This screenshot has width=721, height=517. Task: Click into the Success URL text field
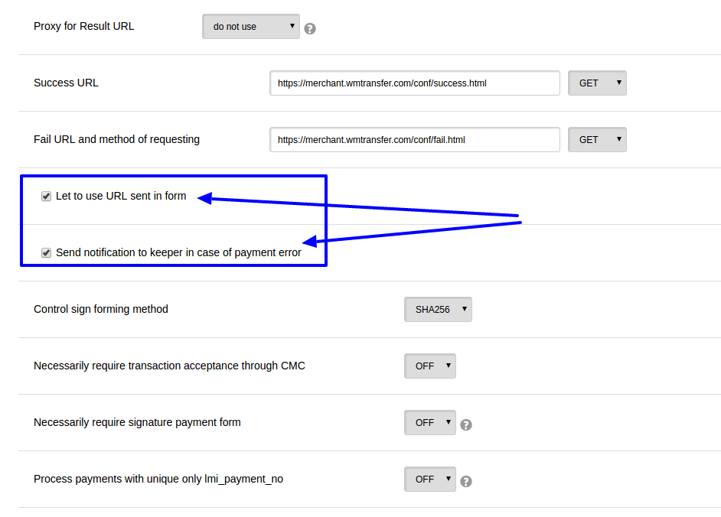pos(414,83)
